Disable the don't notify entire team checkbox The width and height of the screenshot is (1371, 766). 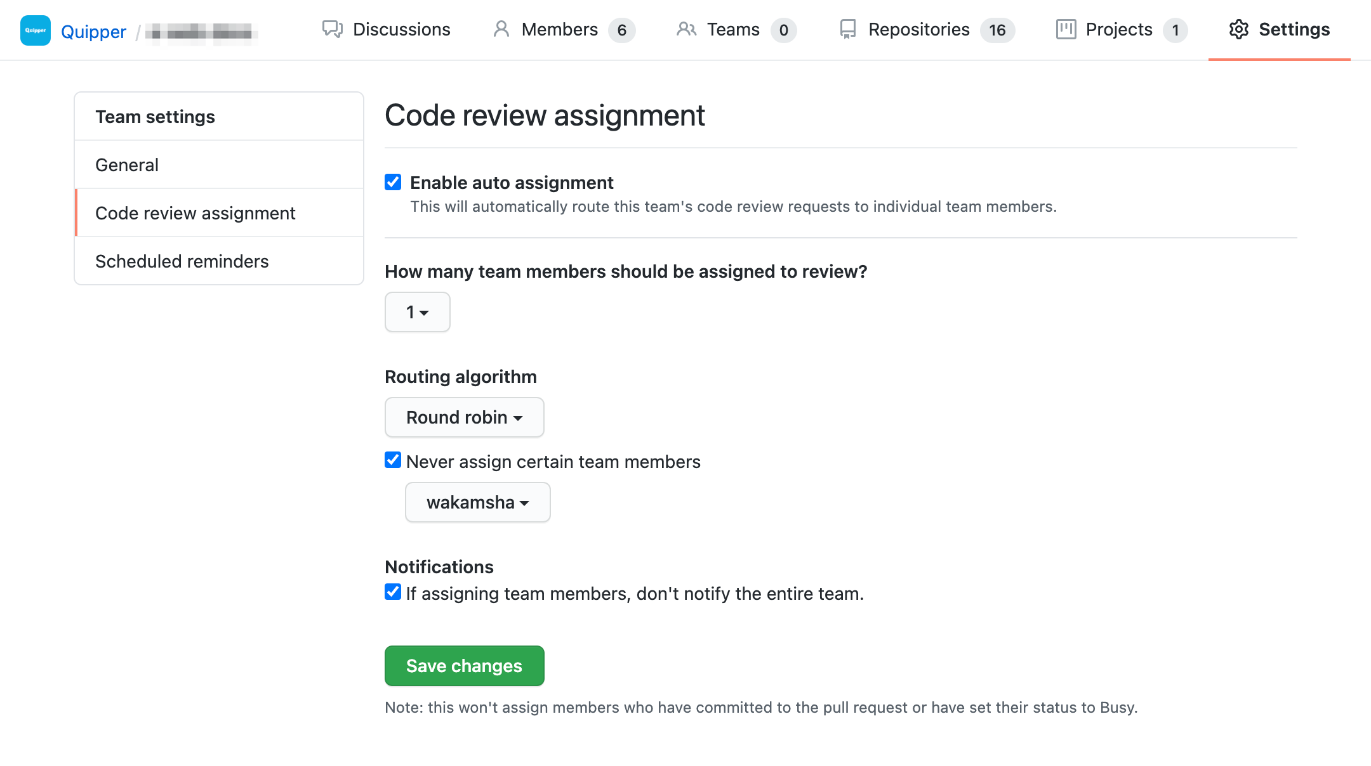pyautogui.click(x=393, y=592)
